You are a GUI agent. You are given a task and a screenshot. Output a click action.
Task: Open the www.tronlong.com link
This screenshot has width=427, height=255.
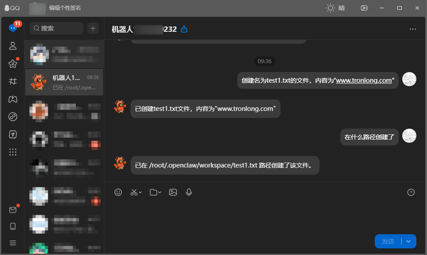pyautogui.click(x=364, y=80)
